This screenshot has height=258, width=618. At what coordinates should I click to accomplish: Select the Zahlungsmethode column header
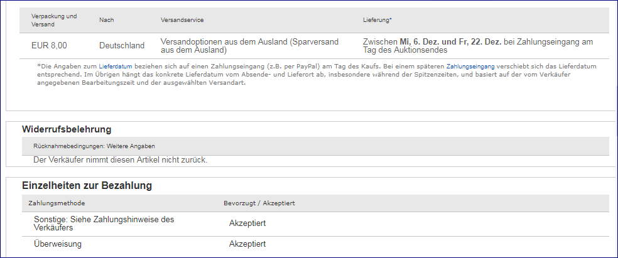57,203
